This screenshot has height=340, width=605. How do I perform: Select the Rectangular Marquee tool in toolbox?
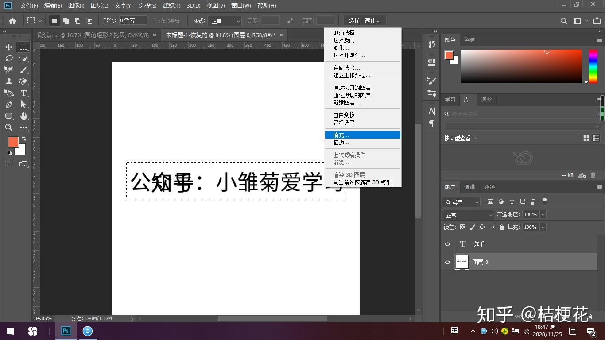click(23, 47)
